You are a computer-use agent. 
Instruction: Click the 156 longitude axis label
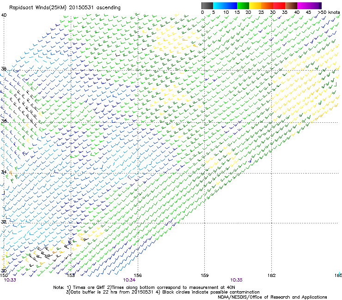point(138,276)
